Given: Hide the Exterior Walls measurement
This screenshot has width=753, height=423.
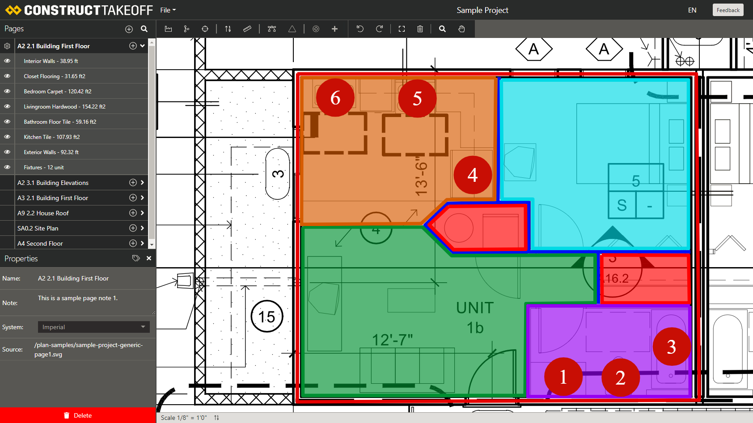Looking at the screenshot, I should [x=7, y=152].
